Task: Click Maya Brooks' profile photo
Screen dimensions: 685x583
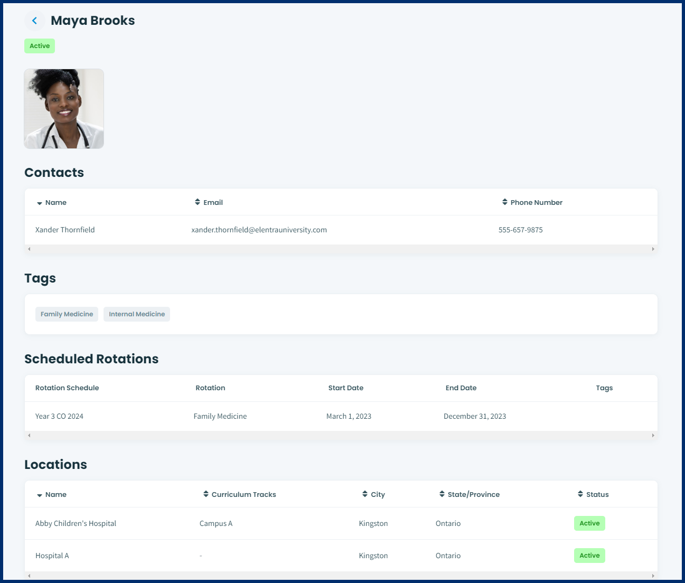Action: tap(63, 108)
